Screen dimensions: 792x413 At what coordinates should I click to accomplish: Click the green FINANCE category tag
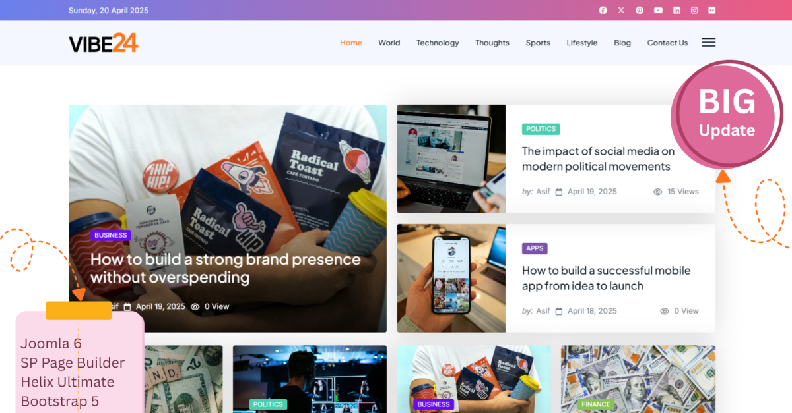[595, 404]
